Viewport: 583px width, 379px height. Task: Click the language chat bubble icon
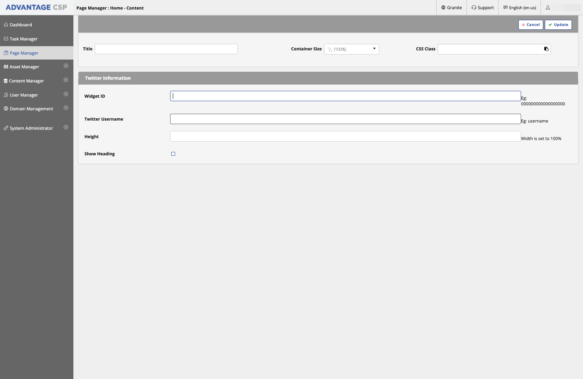505,8
